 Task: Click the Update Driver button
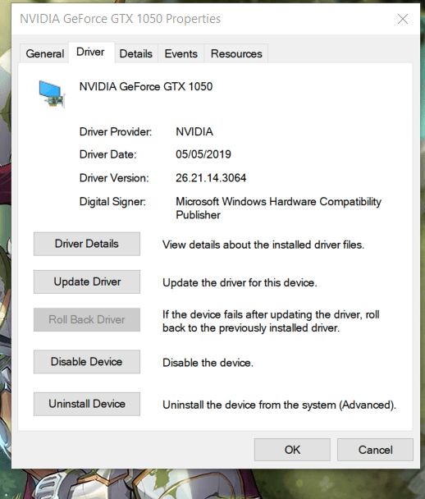87,282
